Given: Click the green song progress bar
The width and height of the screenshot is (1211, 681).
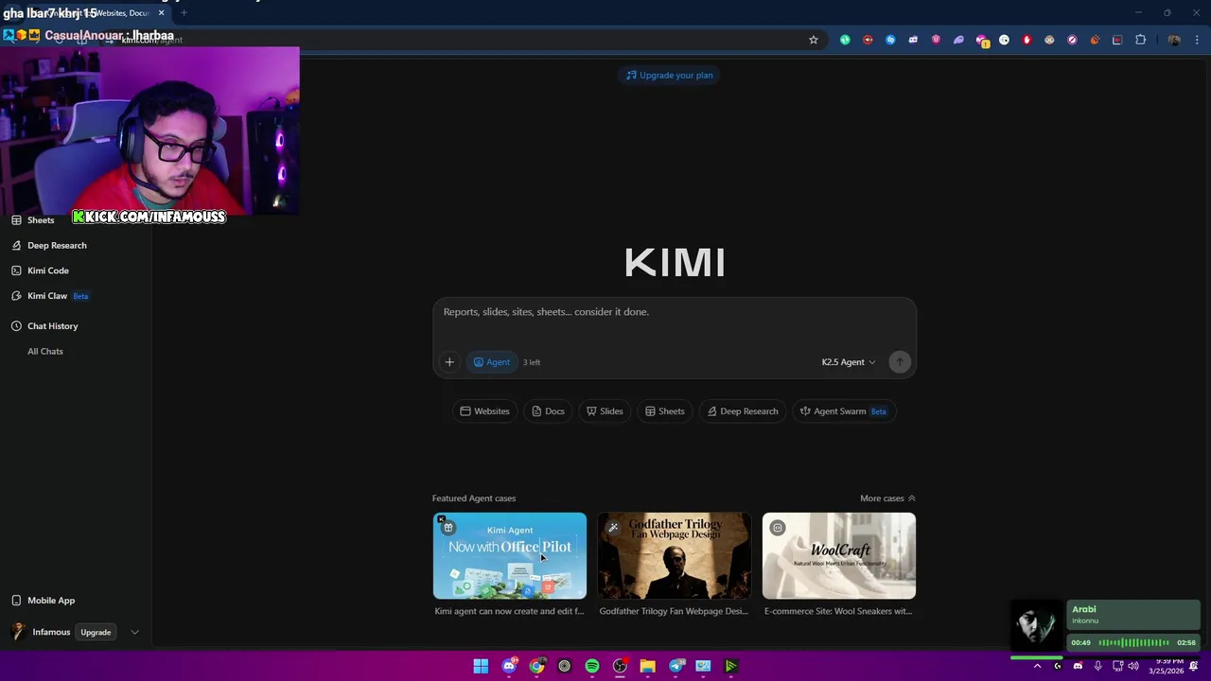Looking at the screenshot, I should pos(1036,657).
